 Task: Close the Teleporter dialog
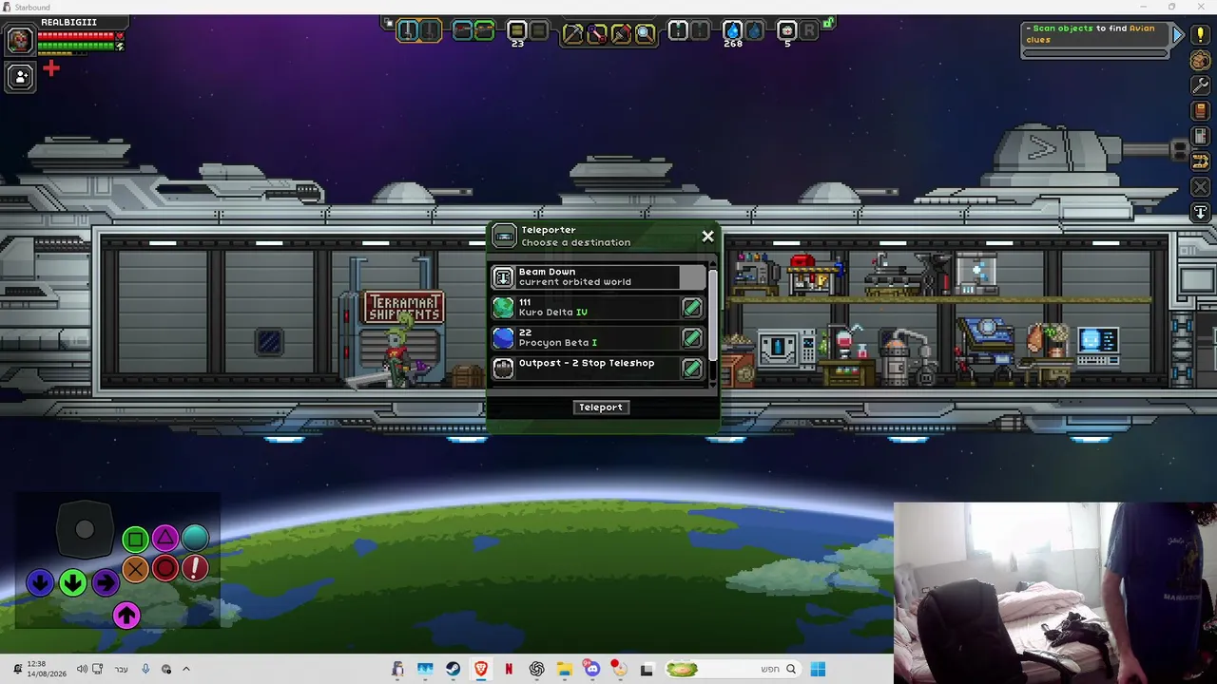coord(707,237)
